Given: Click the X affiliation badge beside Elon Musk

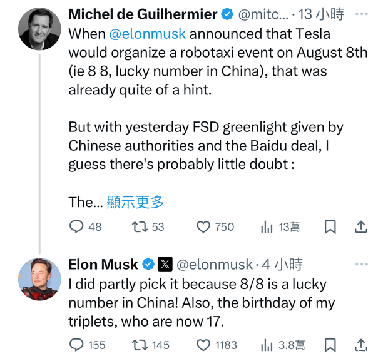Looking at the screenshot, I should click(165, 264).
